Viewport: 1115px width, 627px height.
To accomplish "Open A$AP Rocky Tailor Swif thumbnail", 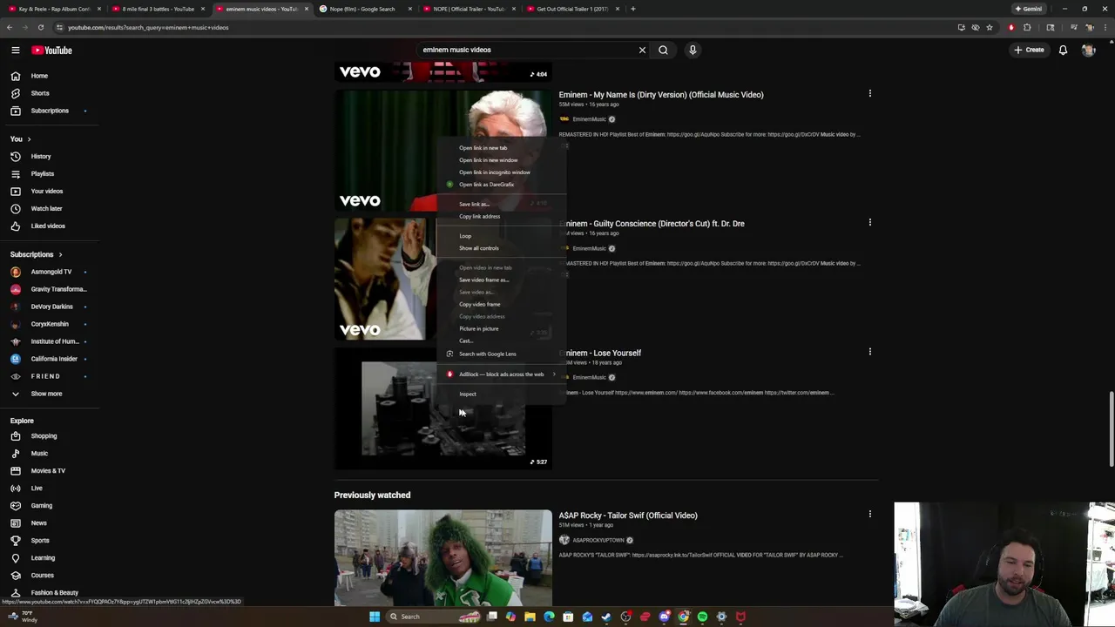I will (443, 557).
